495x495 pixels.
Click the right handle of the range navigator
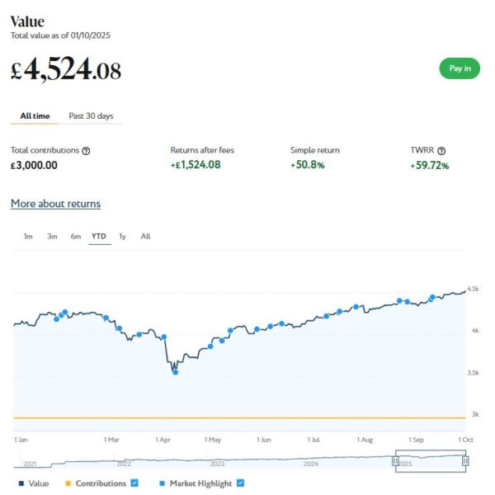(x=465, y=461)
